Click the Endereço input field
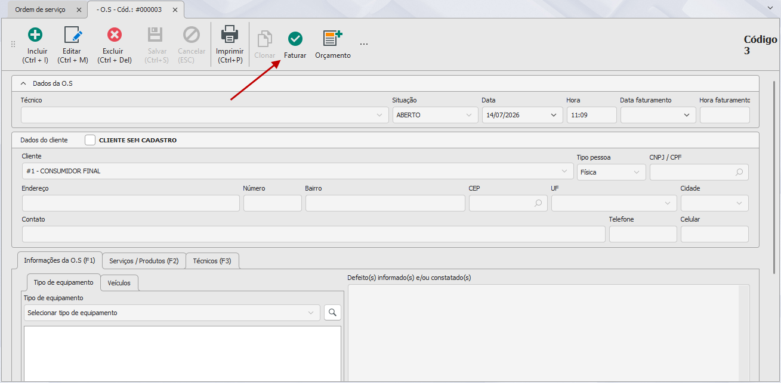 tap(131, 203)
